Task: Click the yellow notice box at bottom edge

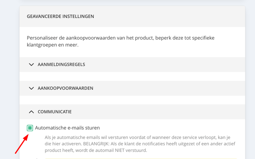Action: point(141,158)
